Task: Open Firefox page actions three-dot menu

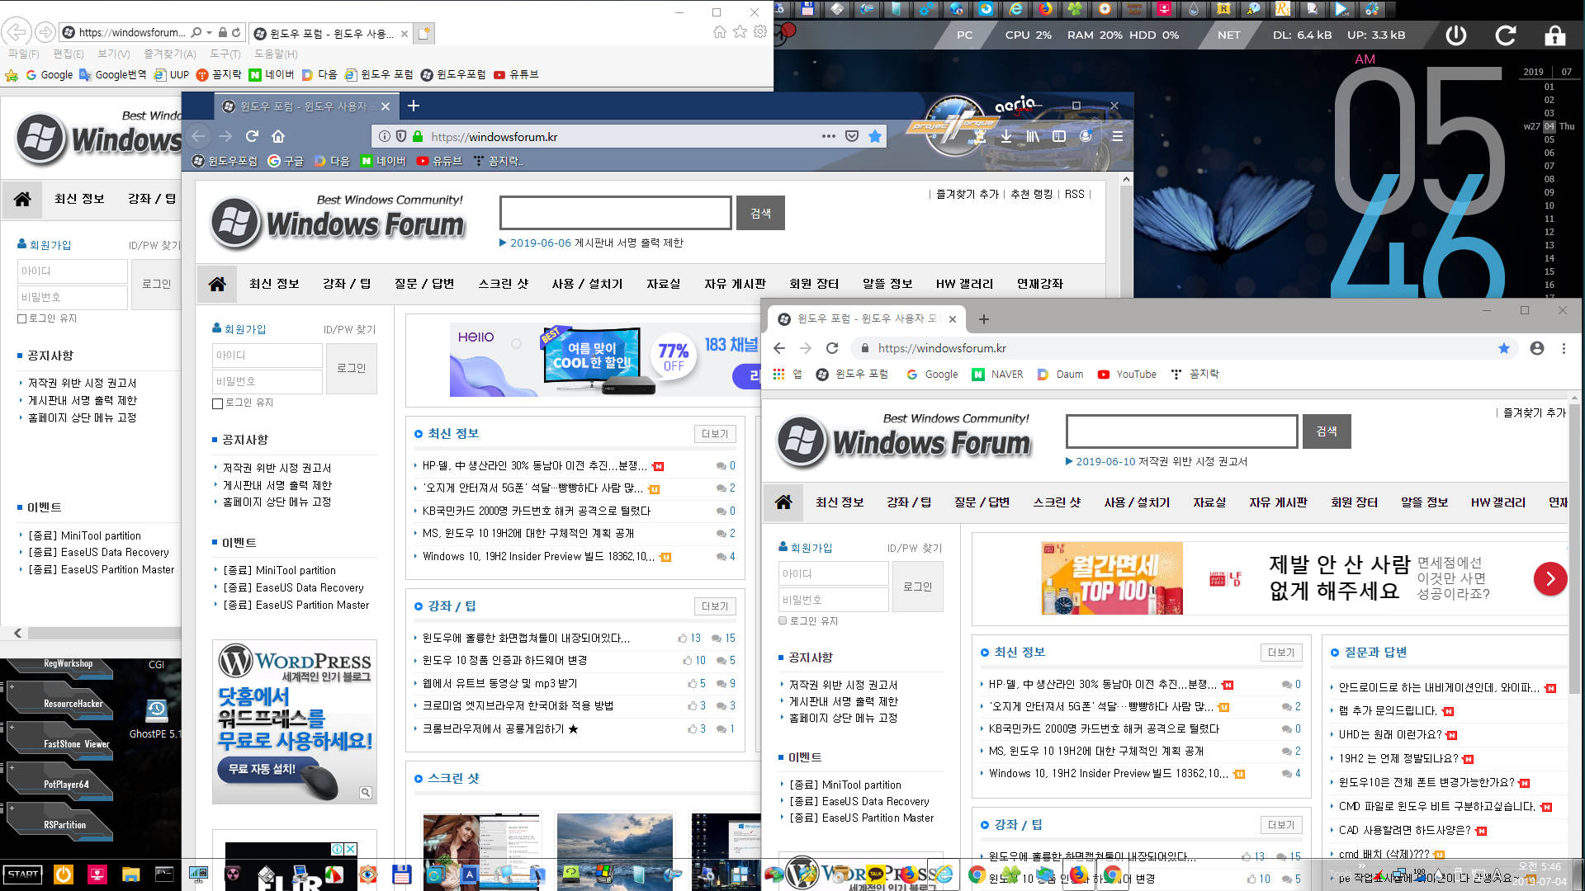Action: point(829,136)
